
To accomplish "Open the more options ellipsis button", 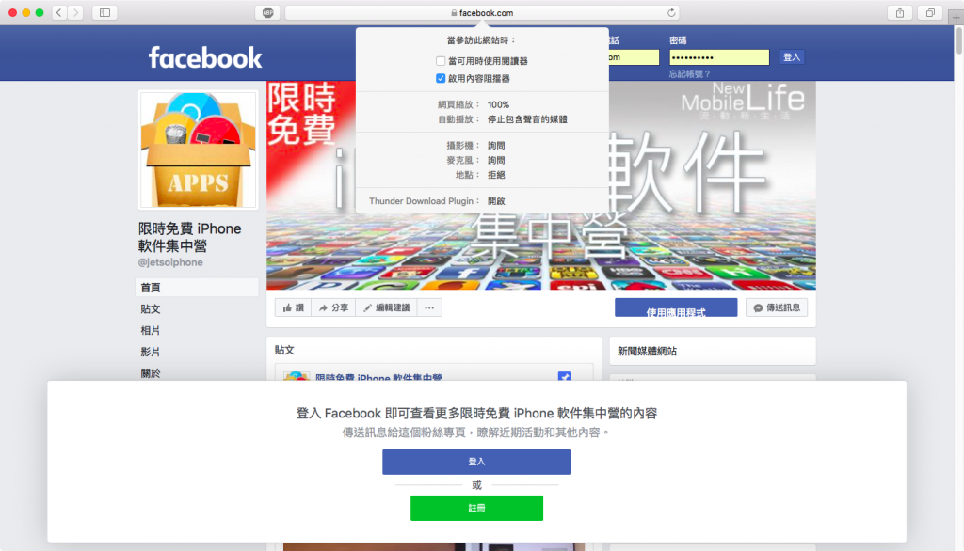I will pos(429,307).
